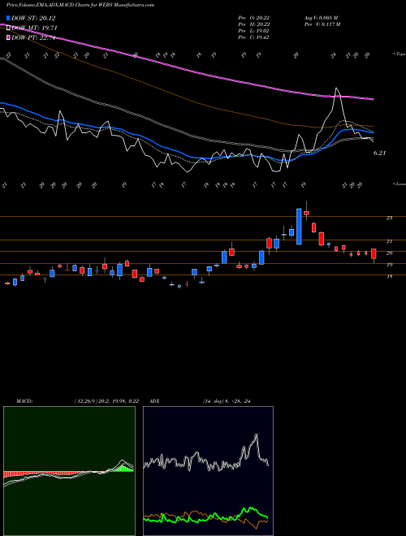The height and width of the screenshot is (536, 406).
Task: Click the last red candlestick at the right edge
Action: pyautogui.click(x=374, y=254)
